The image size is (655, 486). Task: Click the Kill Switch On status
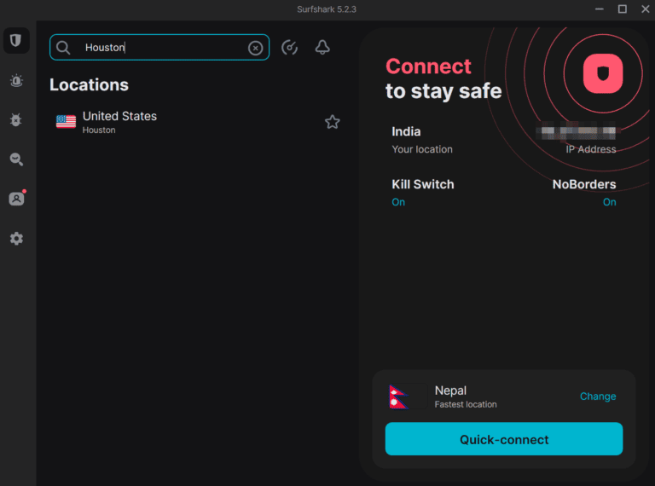(398, 202)
